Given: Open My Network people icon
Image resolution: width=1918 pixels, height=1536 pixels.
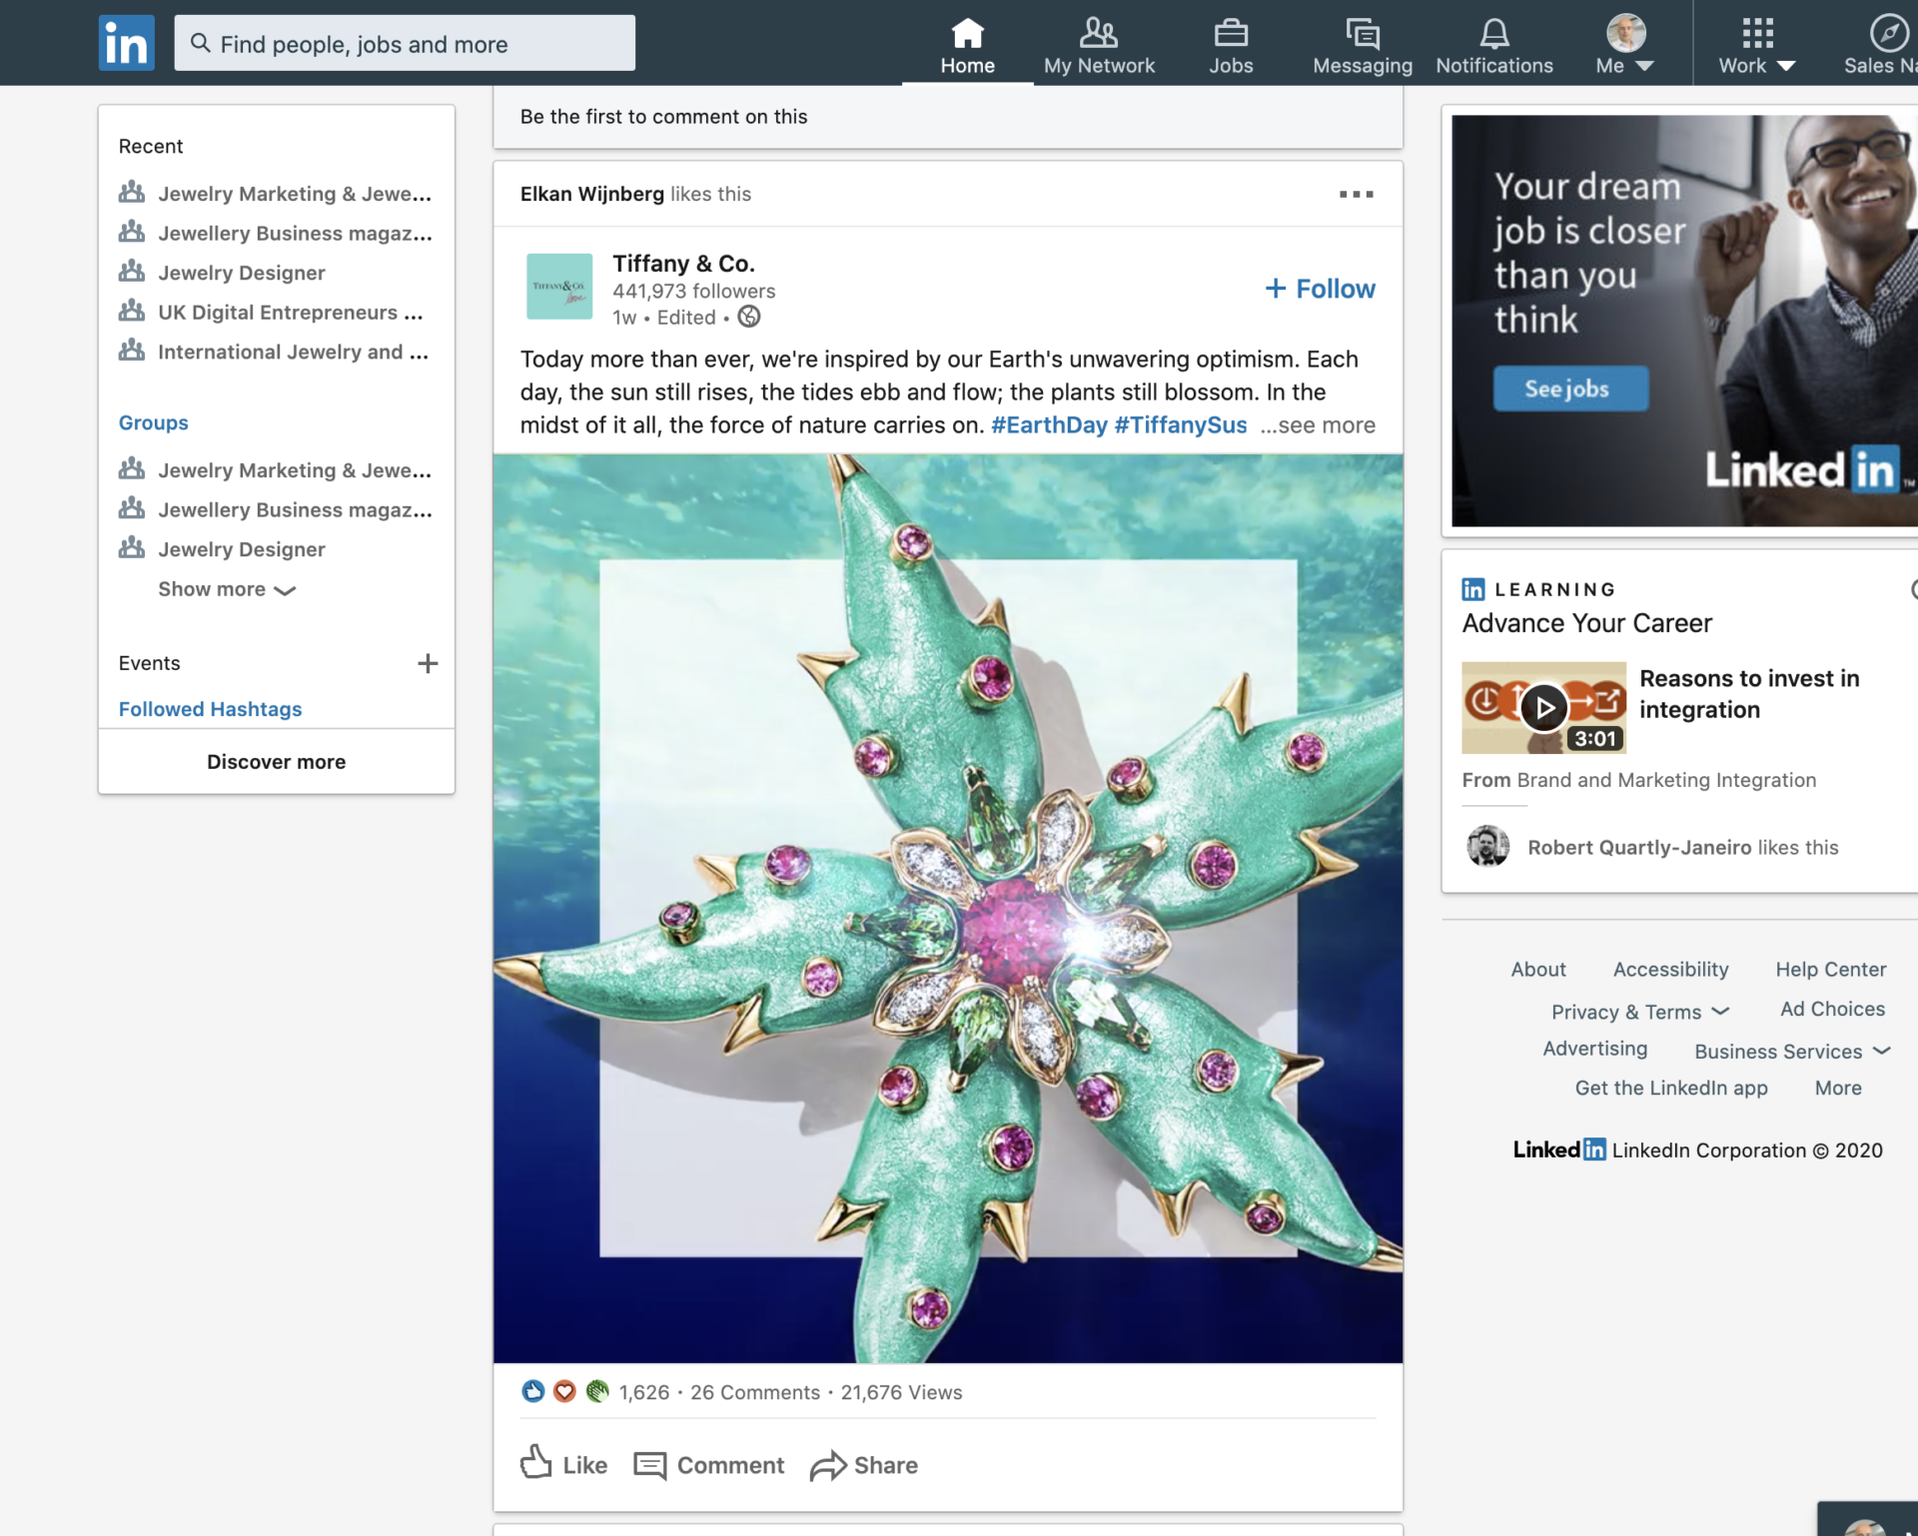Looking at the screenshot, I should pyautogui.click(x=1098, y=34).
